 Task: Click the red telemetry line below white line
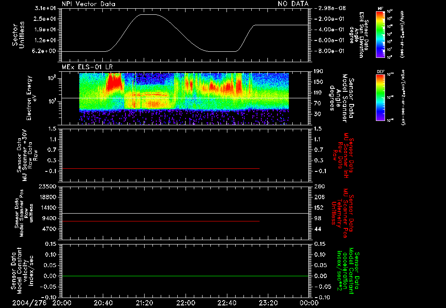tap(161, 221)
